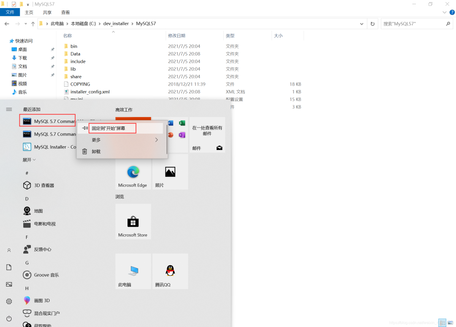
Task: Click dev_installer in the breadcrumb path
Action: (116, 24)
